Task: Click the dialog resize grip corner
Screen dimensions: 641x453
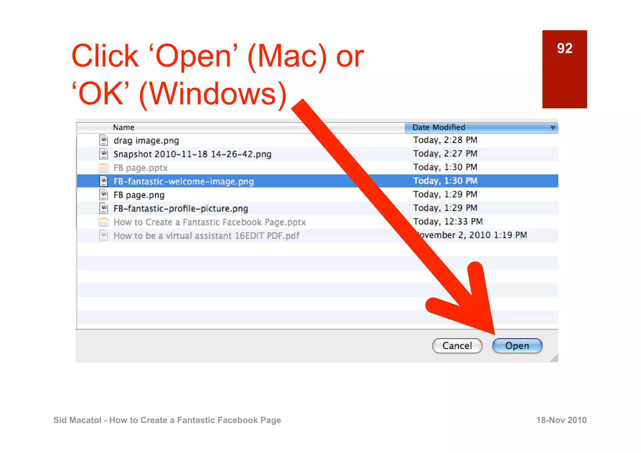Action: click(x=554, y=358)
